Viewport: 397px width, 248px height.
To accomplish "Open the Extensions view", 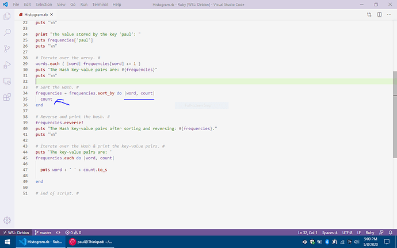I will click(7, 97).
